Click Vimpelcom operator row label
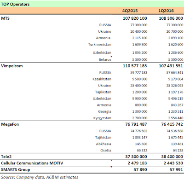Viewport: 184px width, 180px height. [x=12, y=66]
